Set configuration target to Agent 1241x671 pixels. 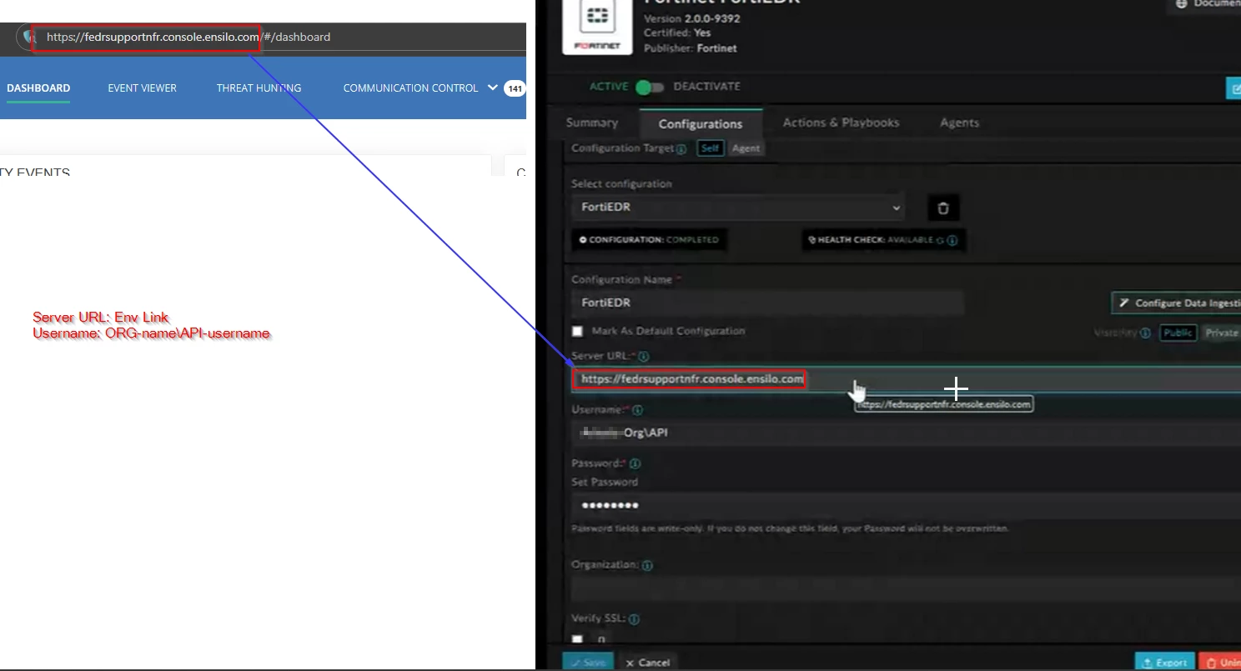click(x=746, y=148)
